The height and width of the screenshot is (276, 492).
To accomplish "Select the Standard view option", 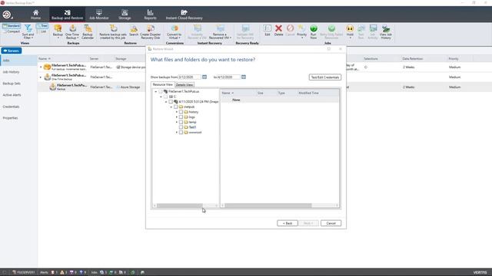I will [12, 26].
